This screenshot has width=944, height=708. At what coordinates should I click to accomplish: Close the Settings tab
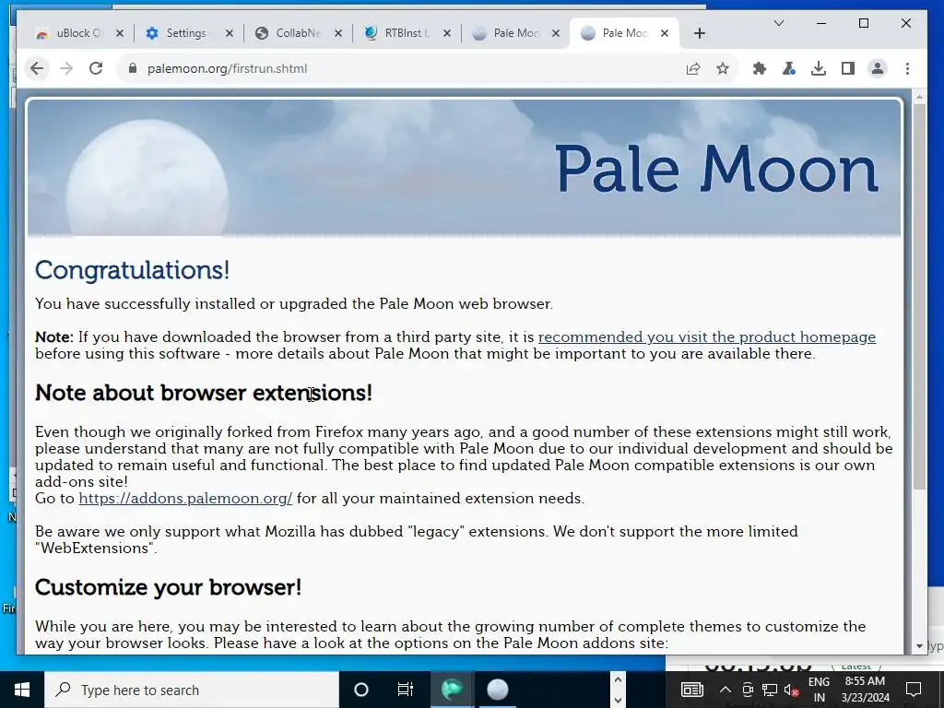(x=230, y=33)
